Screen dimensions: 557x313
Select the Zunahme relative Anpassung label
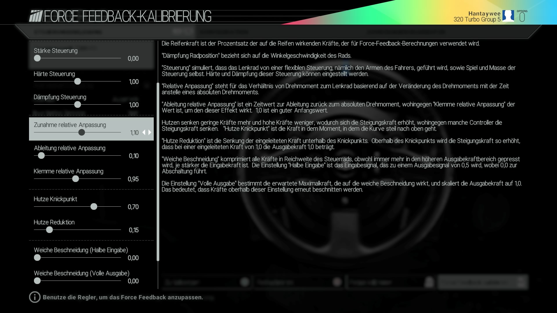pos(70,125)
